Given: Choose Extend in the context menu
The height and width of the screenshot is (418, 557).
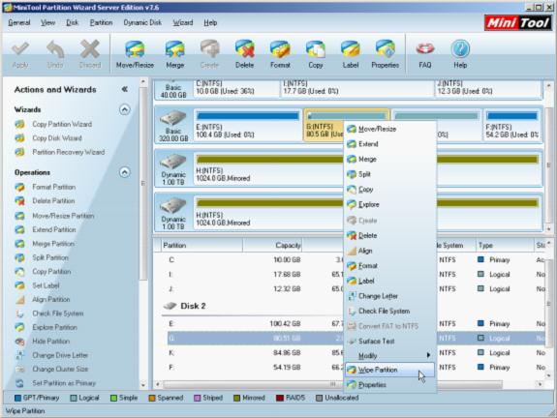Looking at the screenshot, I should click(389, 144).
